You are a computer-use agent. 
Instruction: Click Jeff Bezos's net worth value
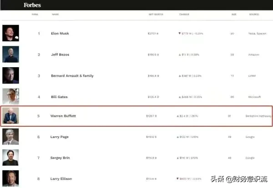153,55
